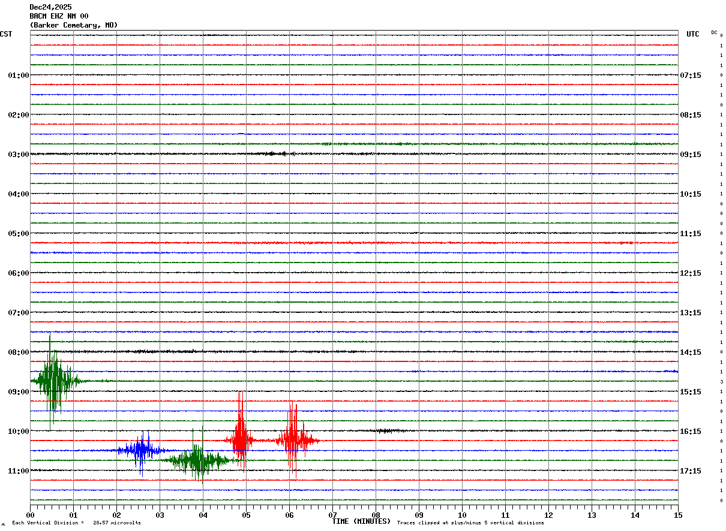Click the CST time zone label
Image resolution: width=726 pixels, height=531 pixels.
pos(6,34)
